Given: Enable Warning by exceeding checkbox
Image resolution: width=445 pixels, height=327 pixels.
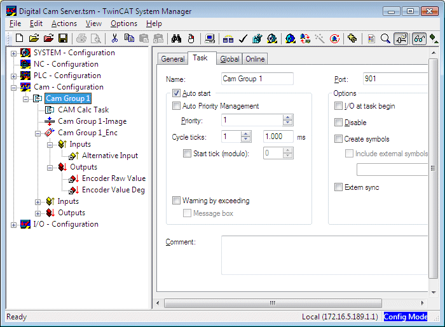Looking at the screenshot, I should click(176, 201).
